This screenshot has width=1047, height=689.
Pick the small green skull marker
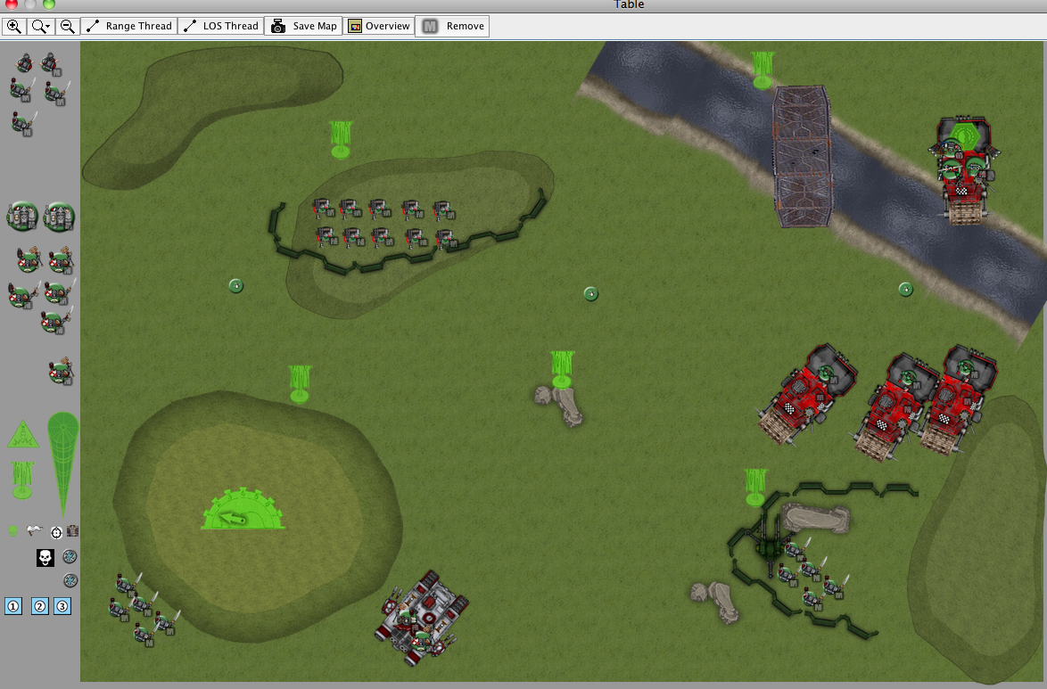[x=12, y=530]
